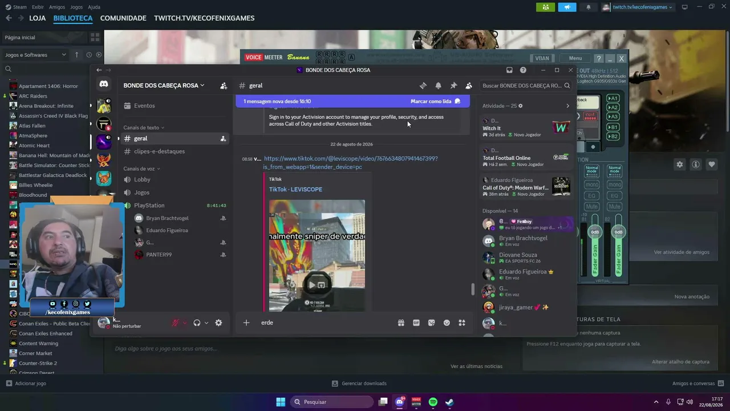This screenshot has height=411, width=730.
Task: Go back with Discord navigation arrow
Action: [99, 70]
